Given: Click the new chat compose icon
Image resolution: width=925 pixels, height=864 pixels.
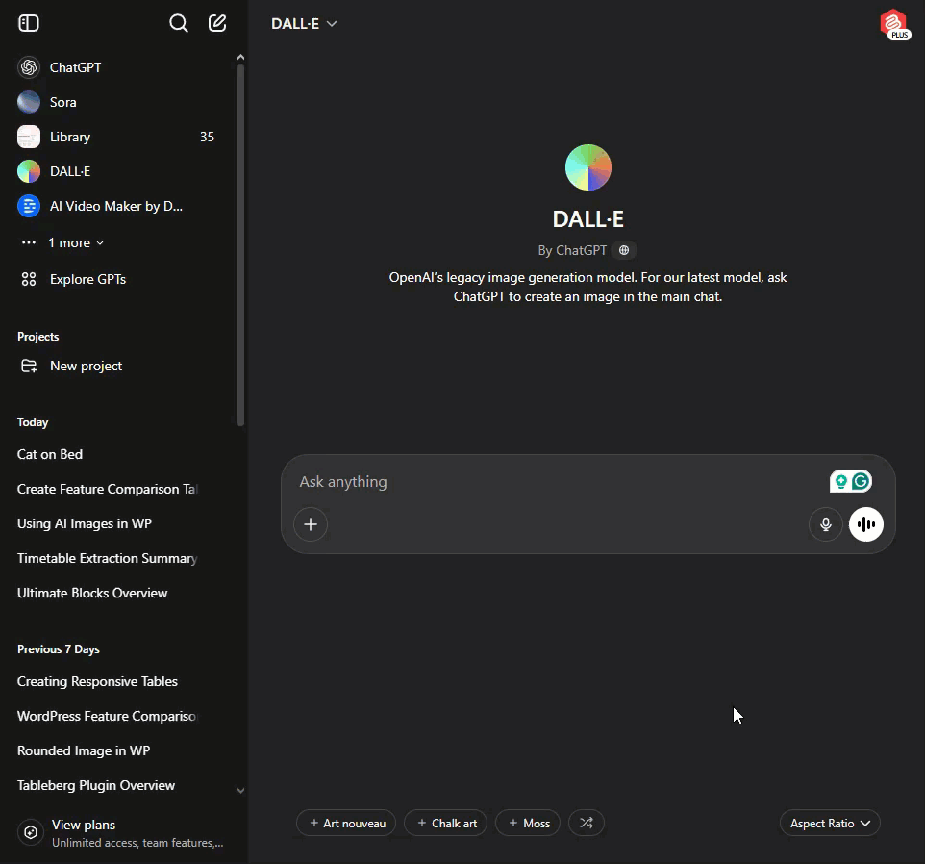Looking at the screenshot, I should [x=217, y=23].
